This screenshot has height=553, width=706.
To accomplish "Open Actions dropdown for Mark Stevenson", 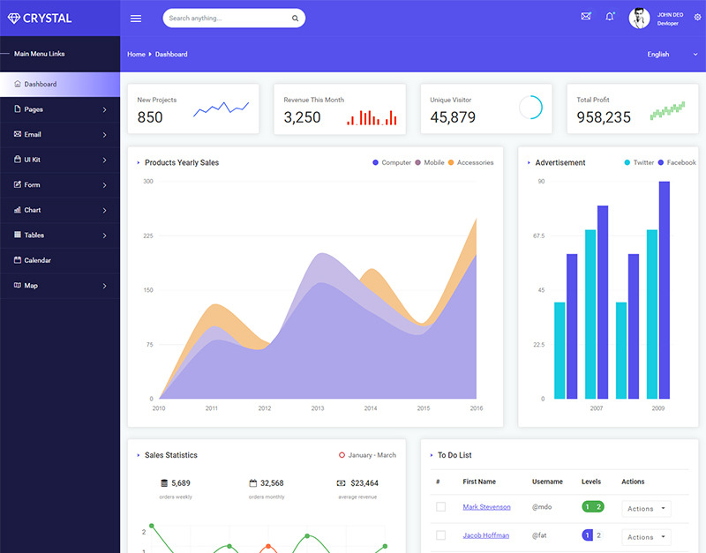I will click(646, 508).
